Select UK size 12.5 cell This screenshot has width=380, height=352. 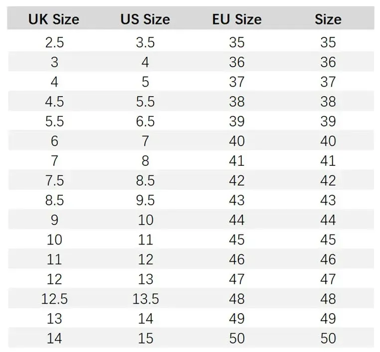coord(54,299)
